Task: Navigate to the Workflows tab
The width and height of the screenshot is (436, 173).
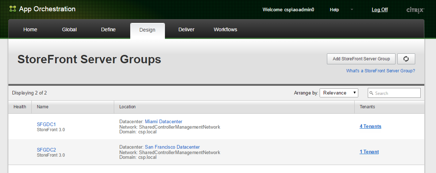Action: click(225, 30)
